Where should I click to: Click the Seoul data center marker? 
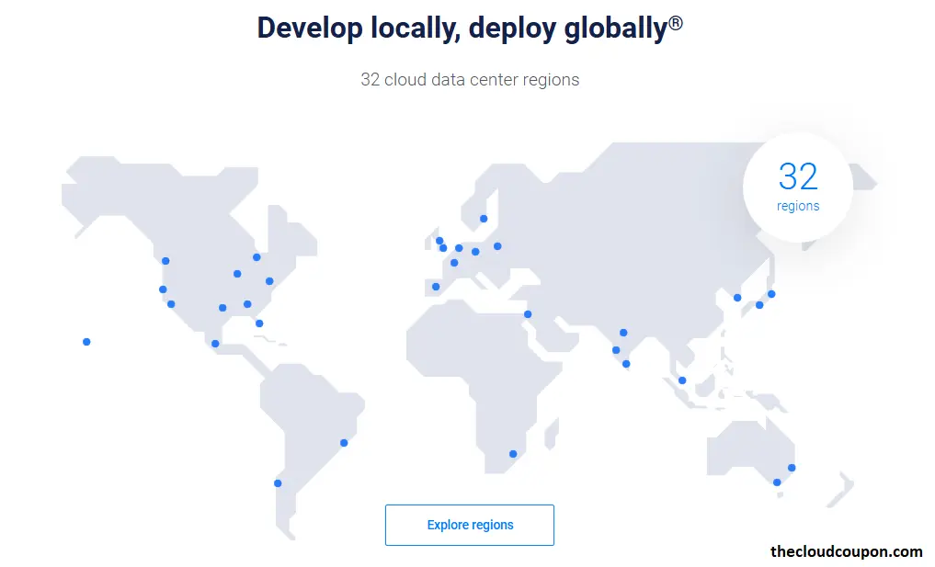(x=737, y=298)
